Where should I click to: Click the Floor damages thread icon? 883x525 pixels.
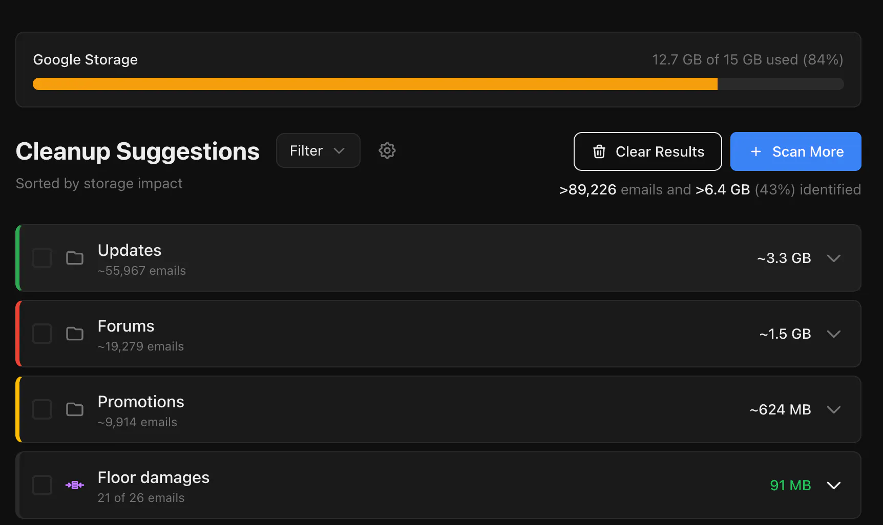pos(75,485)
